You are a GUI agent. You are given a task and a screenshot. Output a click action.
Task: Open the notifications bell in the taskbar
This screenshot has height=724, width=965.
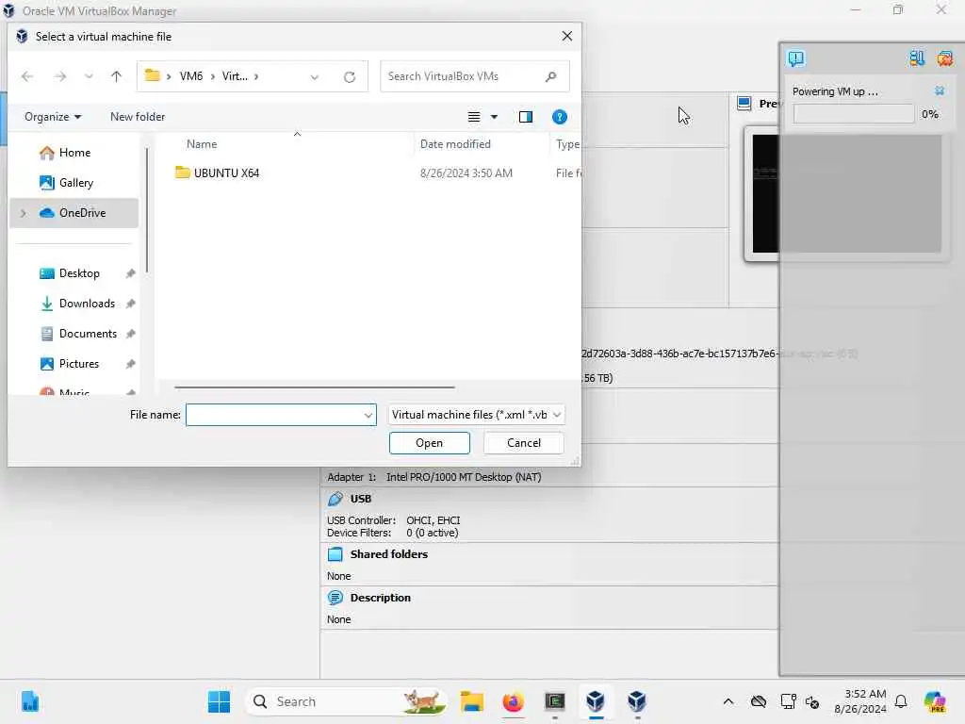(x=901, y=701)
